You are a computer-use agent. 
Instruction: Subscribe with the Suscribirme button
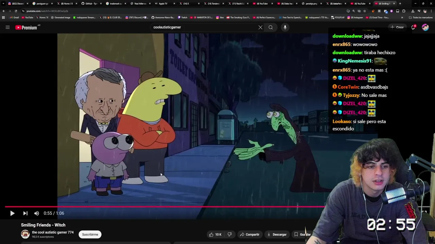pos(90,234)
